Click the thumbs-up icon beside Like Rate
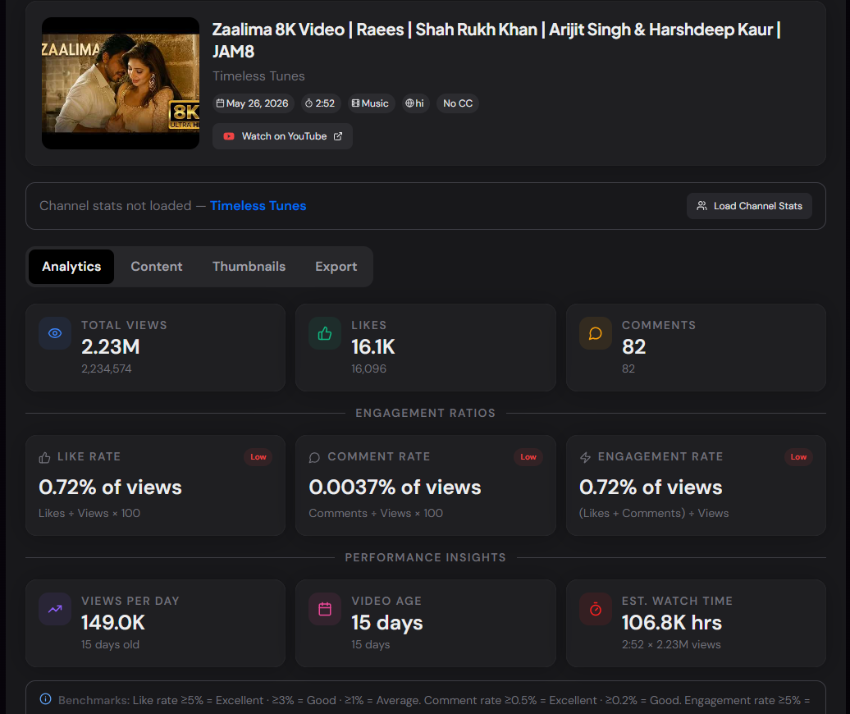This screenshot has height=714, width=850. pos(44,458)
